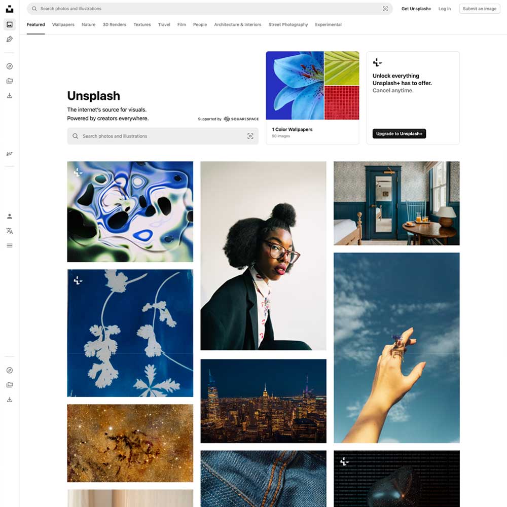Click the magnifier icon in the hero search box
507x507 pixels.
point(76,136)
